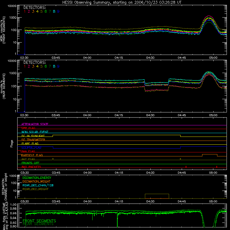This screenshot has width=230, height=230.
Task: Pick detector 2 label in rear segments legend
Action: pyautogui.click(x=29, y=66)
